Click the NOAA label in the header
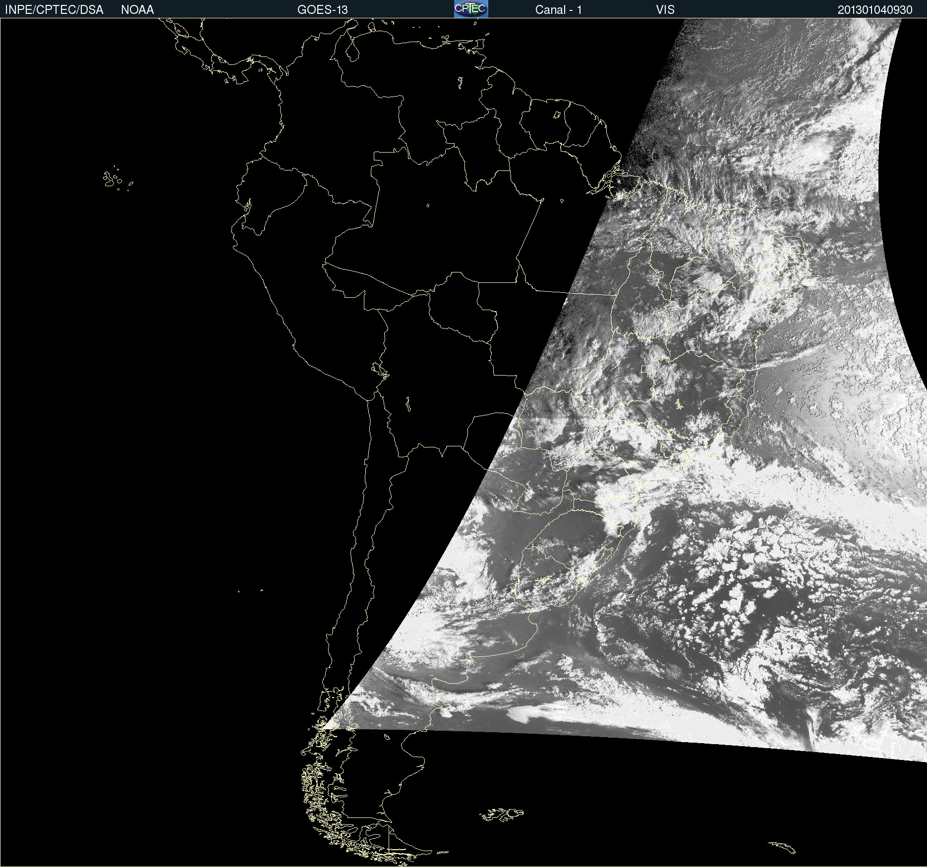Image resolution: width=927 pixels, height=867 pixels. 137,10
